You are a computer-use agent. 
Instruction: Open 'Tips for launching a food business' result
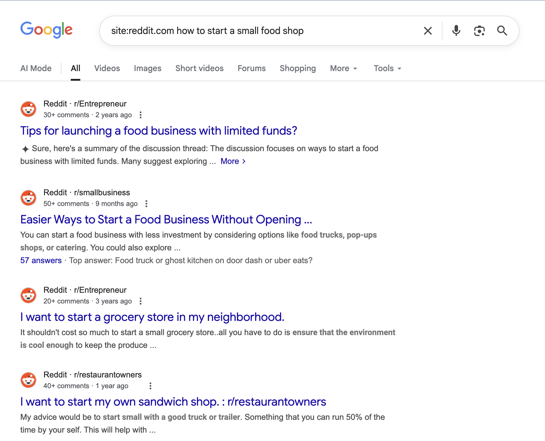159,131
